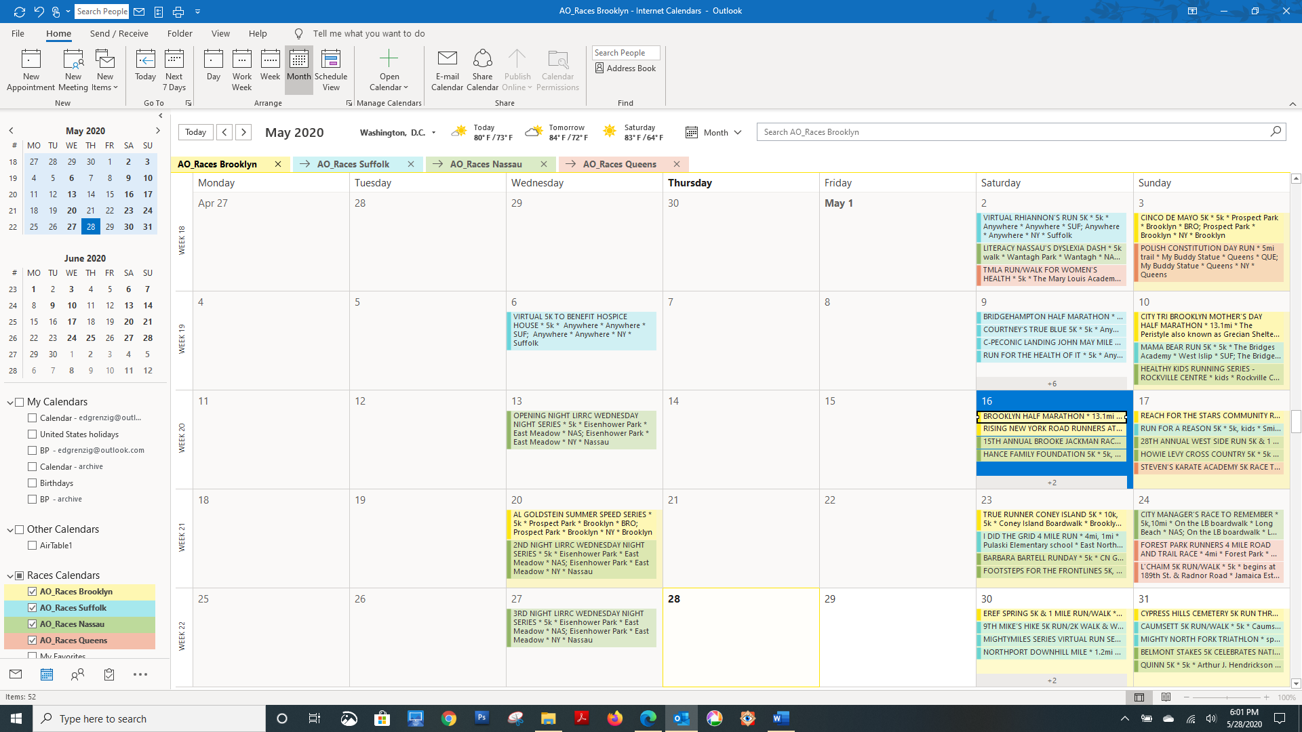Open the Calendar navigation icon
This screenshot has width=1302, height=732.
point(47,674)
